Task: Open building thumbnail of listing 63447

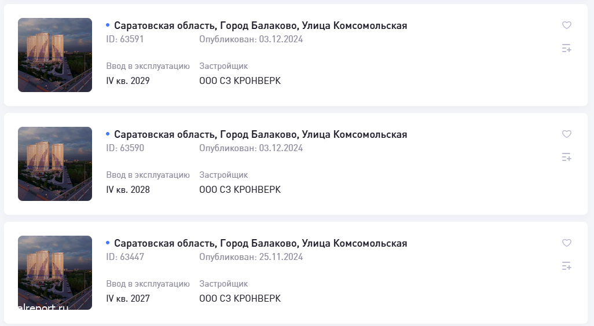Action: coord(55,273)
